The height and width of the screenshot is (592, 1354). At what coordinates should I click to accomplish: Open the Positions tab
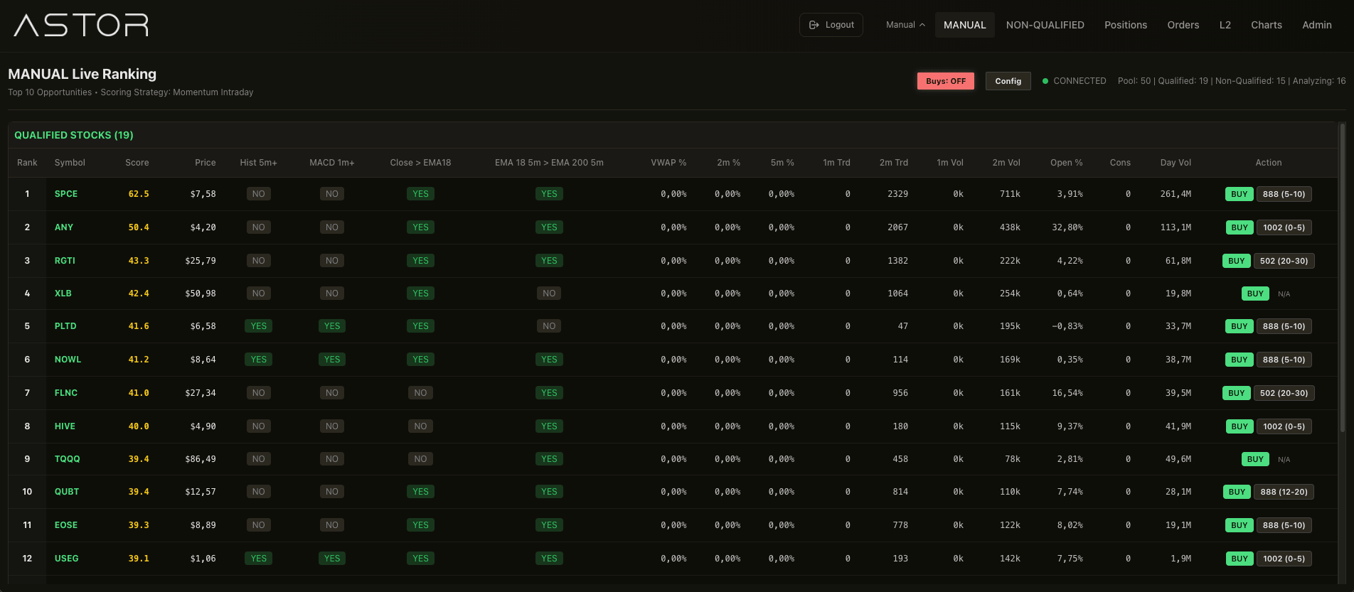click(x=1126, y=25)
